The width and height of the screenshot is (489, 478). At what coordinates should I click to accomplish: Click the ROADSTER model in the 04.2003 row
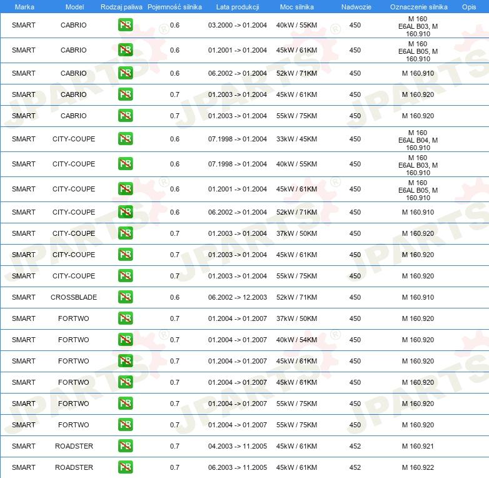(74, 446)
